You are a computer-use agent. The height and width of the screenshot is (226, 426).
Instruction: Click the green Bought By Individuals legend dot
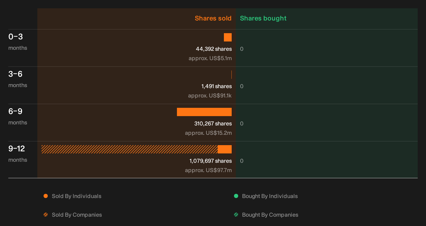[236, 196]
